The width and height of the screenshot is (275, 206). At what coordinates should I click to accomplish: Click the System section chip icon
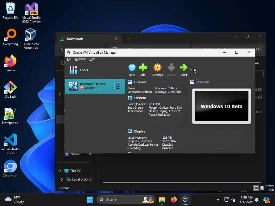130,98
